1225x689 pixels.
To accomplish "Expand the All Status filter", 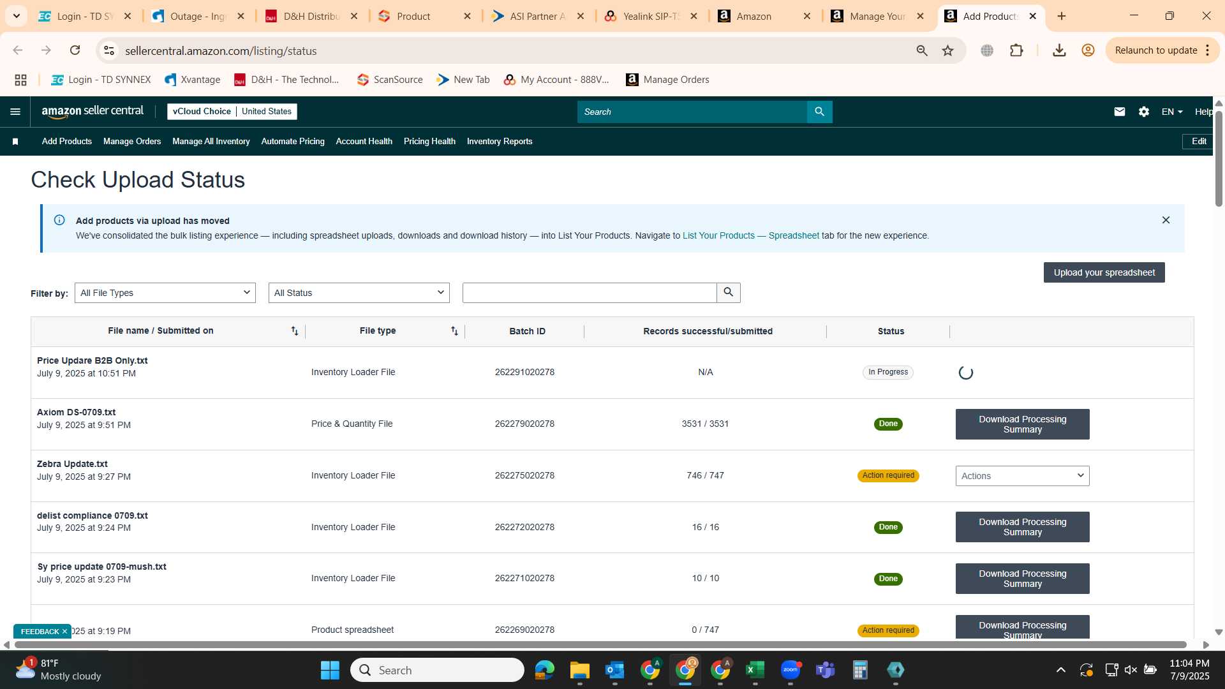I will [x=359, y=293].
